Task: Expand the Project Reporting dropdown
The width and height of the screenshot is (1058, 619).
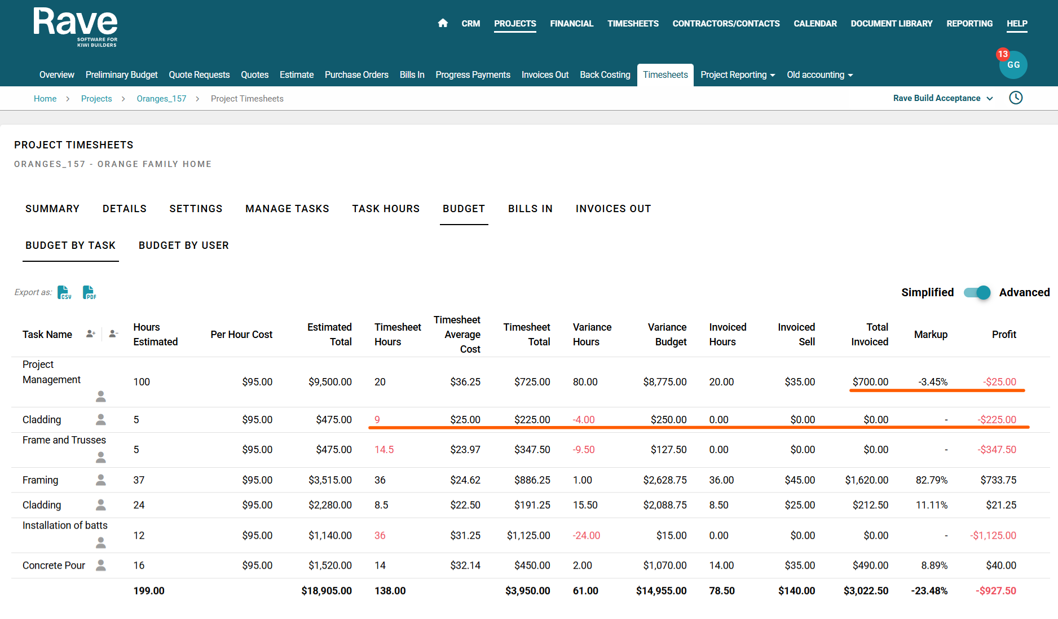Action: point(738,75)
